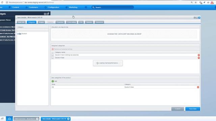Viewport: 216px width, 121px height.
Task: Open first Shopware News headline in Widgets
Action: point(7,27)
